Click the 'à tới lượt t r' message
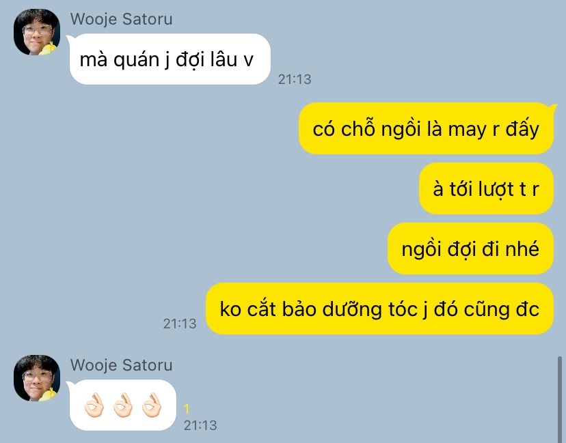 tap(486, 188)
